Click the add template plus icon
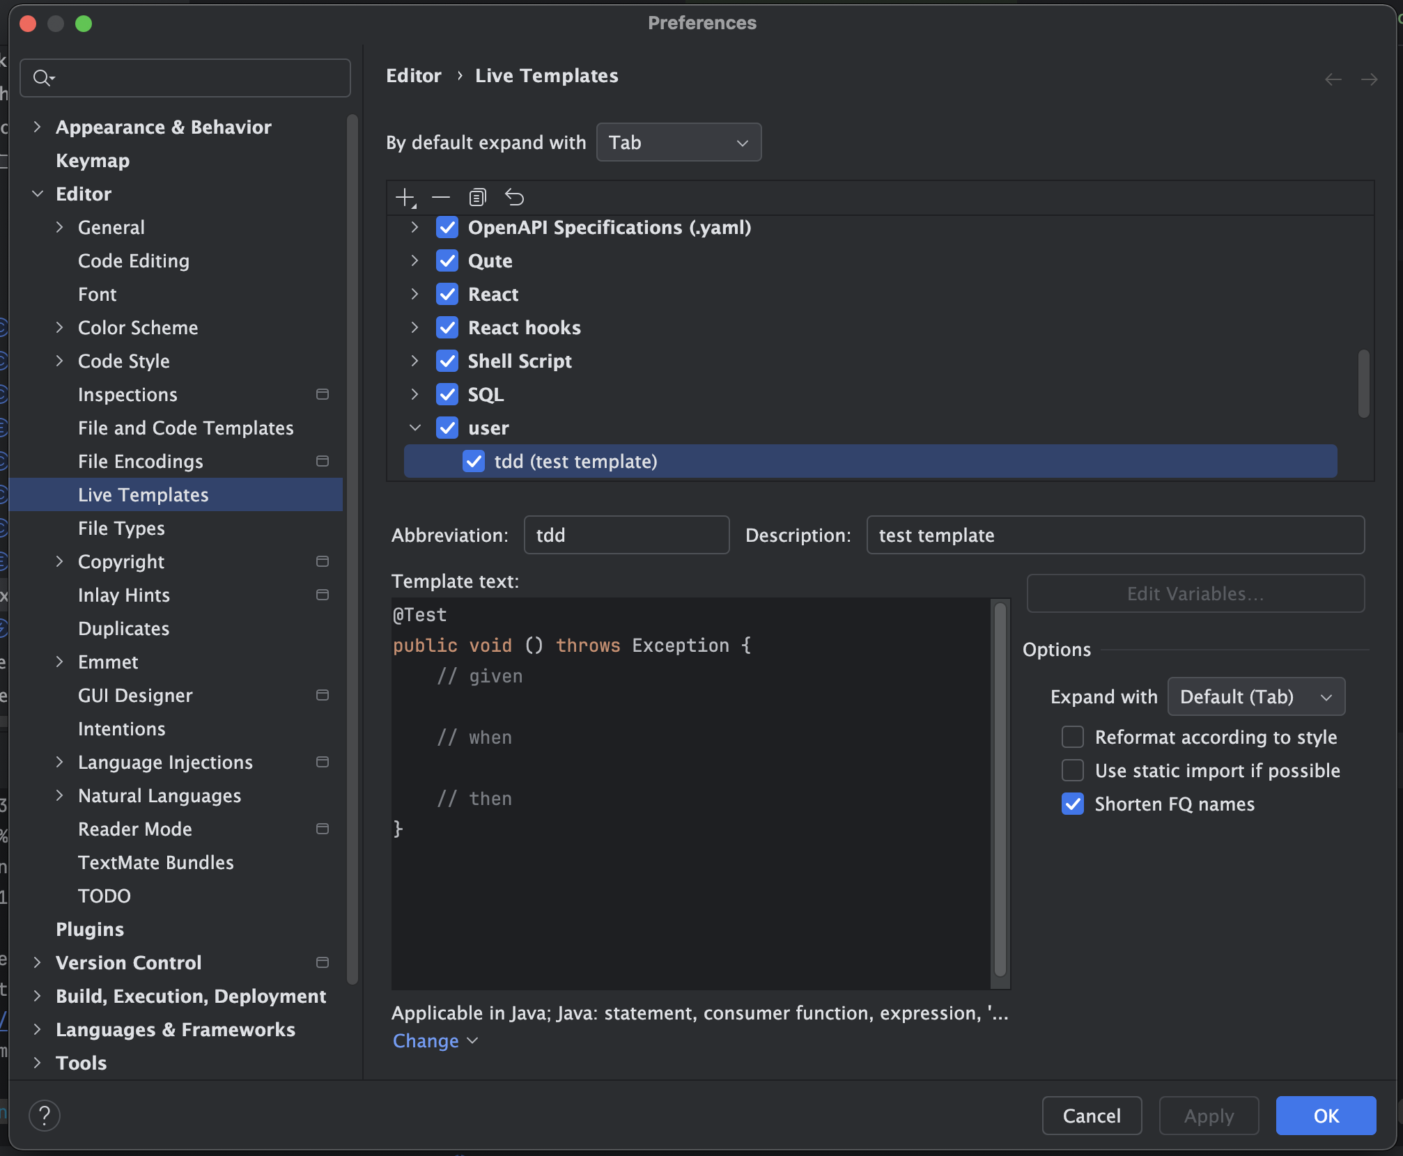The image size is (1403, 1156). [405, 198]
